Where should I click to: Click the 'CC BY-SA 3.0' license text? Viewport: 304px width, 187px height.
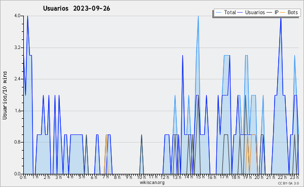(288, 183)
